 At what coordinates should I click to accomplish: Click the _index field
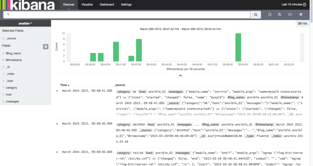point(10,74)
